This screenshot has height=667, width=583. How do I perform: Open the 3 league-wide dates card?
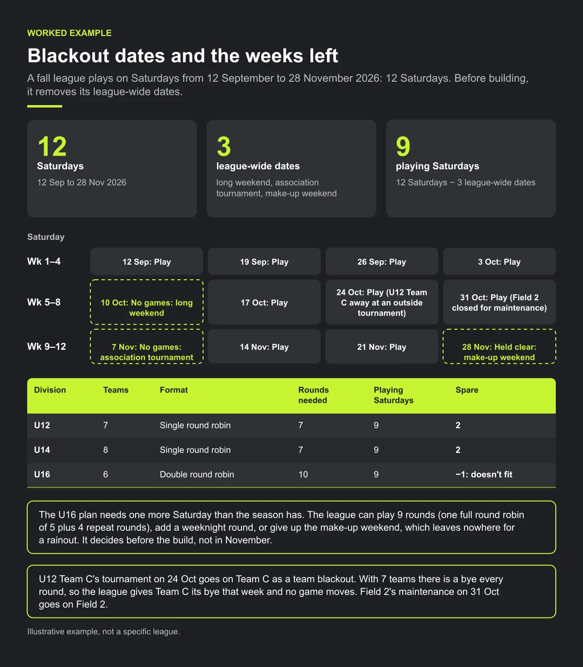pyautogui.click(x=291, y=168)
